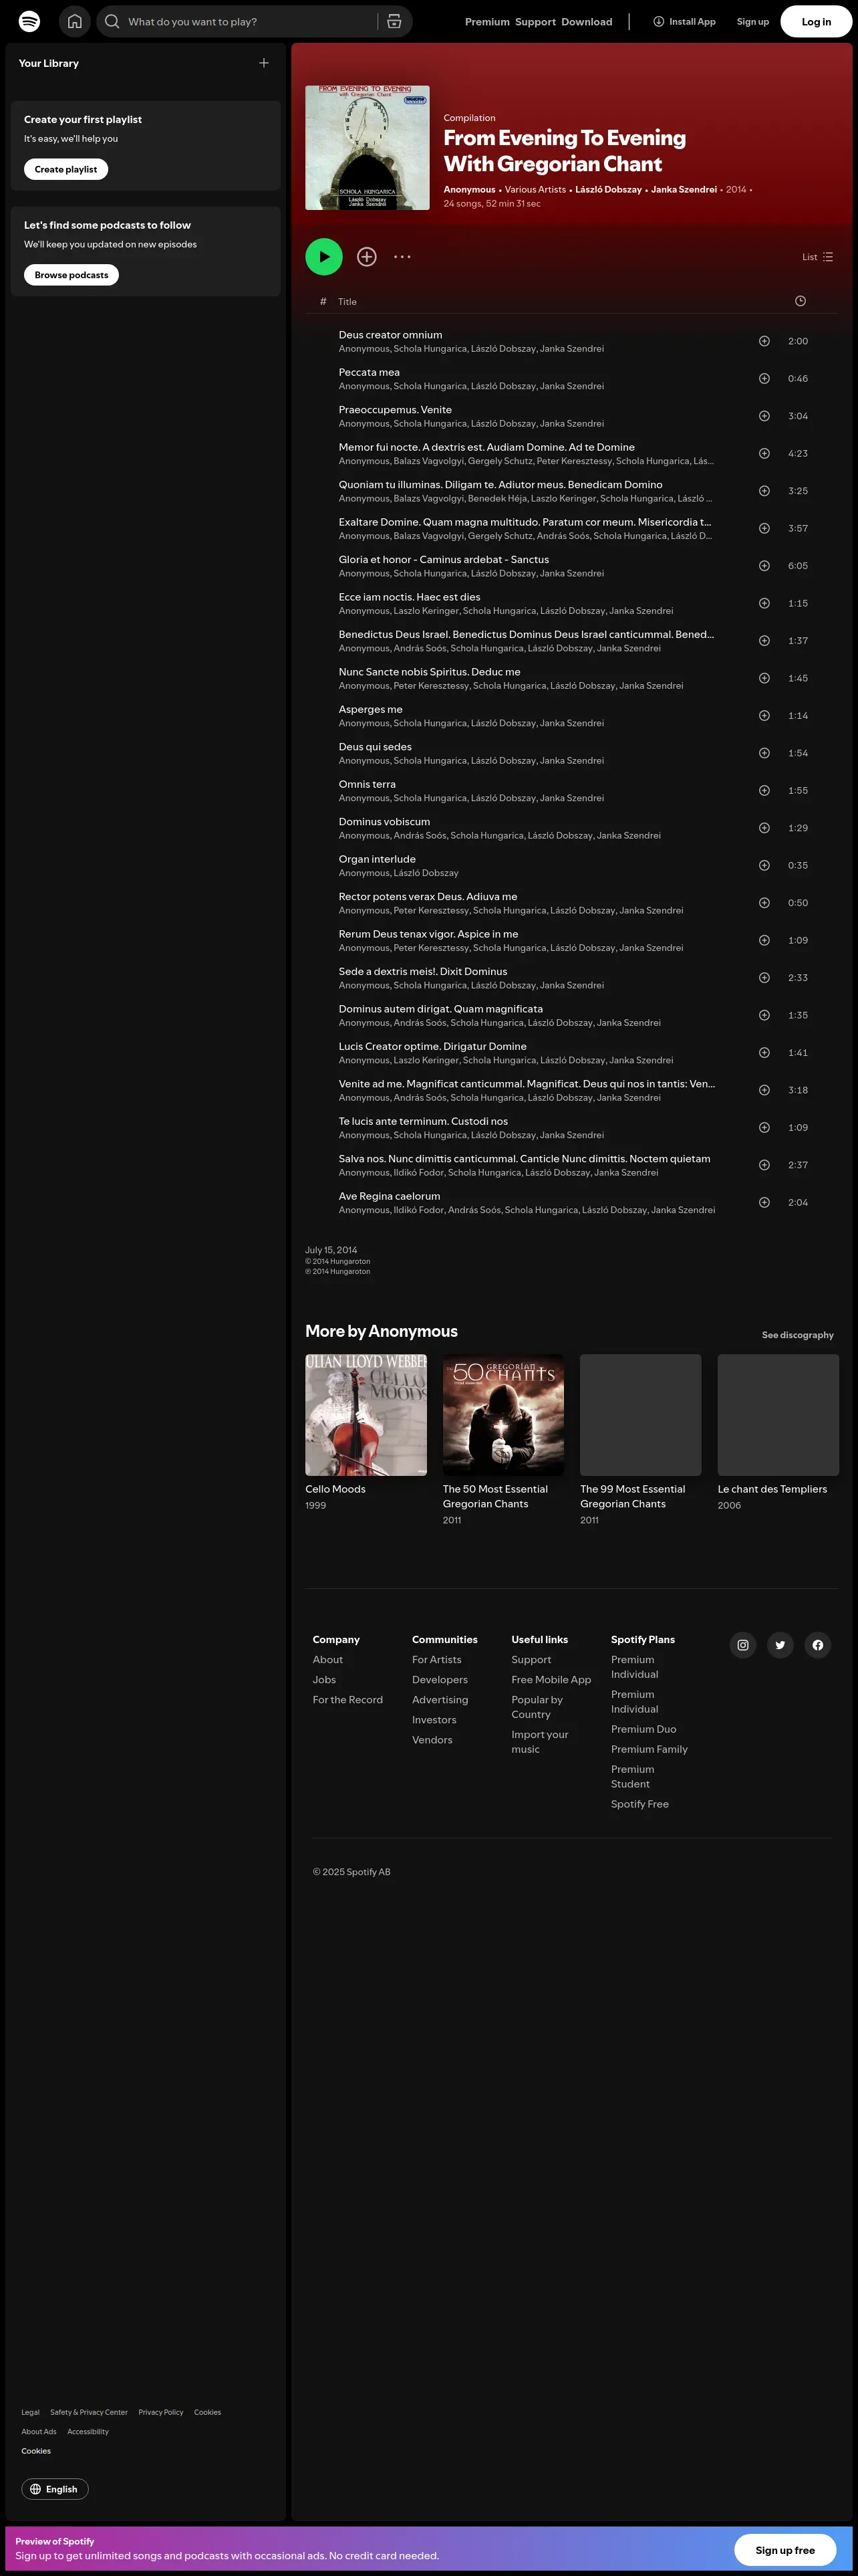Open Safety & Privacy Center link
The image size is (858, 2576).
point(89,2412)
